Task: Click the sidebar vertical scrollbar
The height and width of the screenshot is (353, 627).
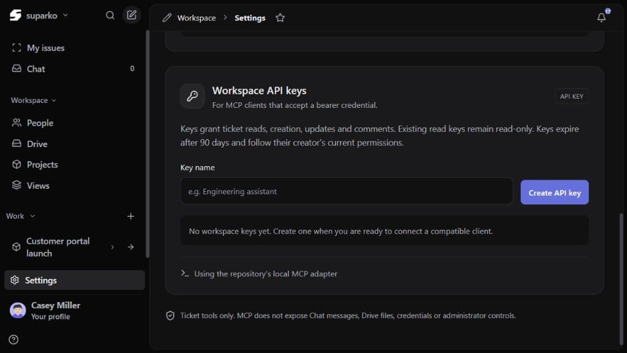Action: coord(147,144)
